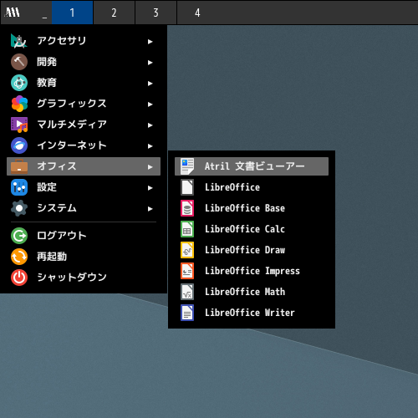418x418 pixels.
Task: Switch to workspace 2
Action: pyautogui.click(x=114, y=13)
